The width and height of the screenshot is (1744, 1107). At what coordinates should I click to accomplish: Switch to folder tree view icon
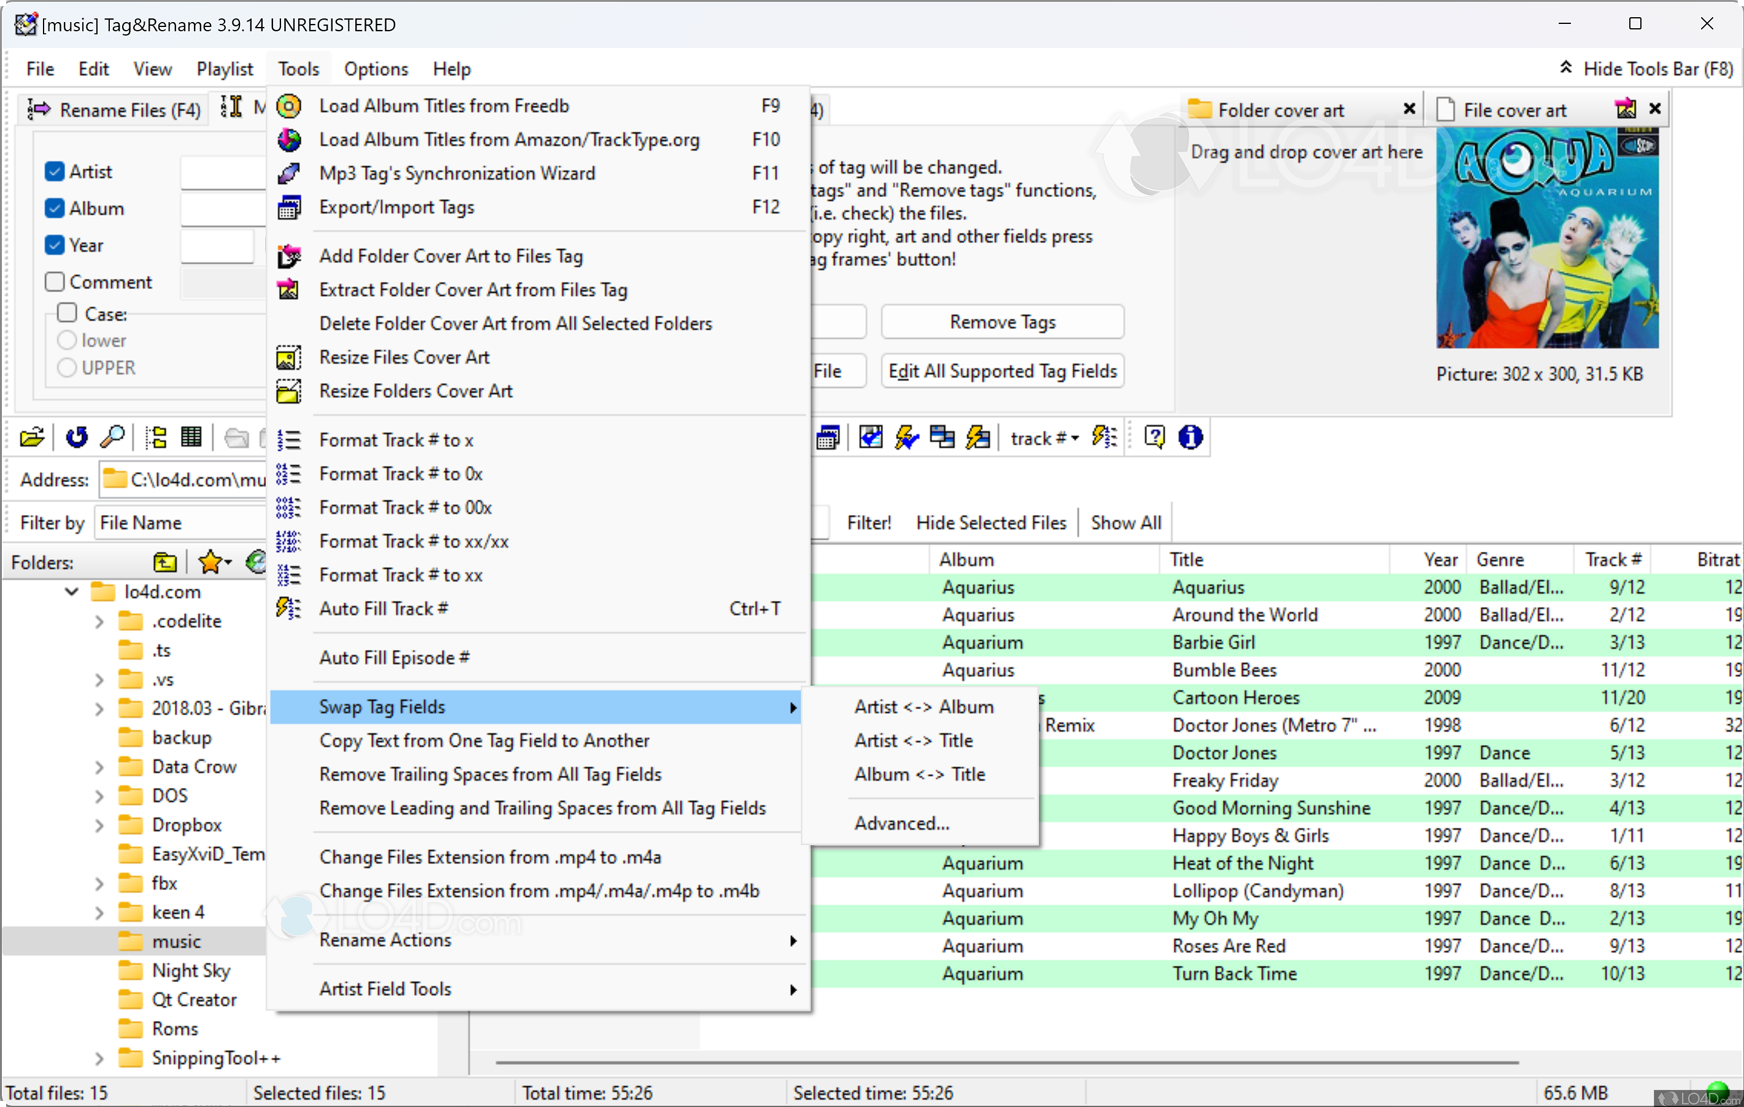[x=156, y=437]
